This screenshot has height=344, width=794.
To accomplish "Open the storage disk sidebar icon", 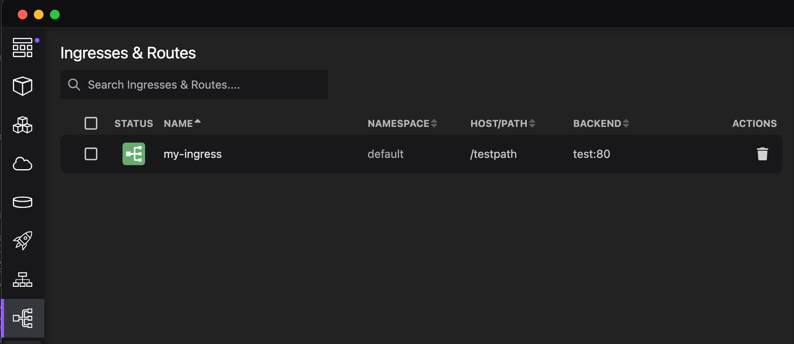I will point(23,202).
